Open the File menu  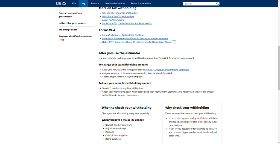coord(74,4)
